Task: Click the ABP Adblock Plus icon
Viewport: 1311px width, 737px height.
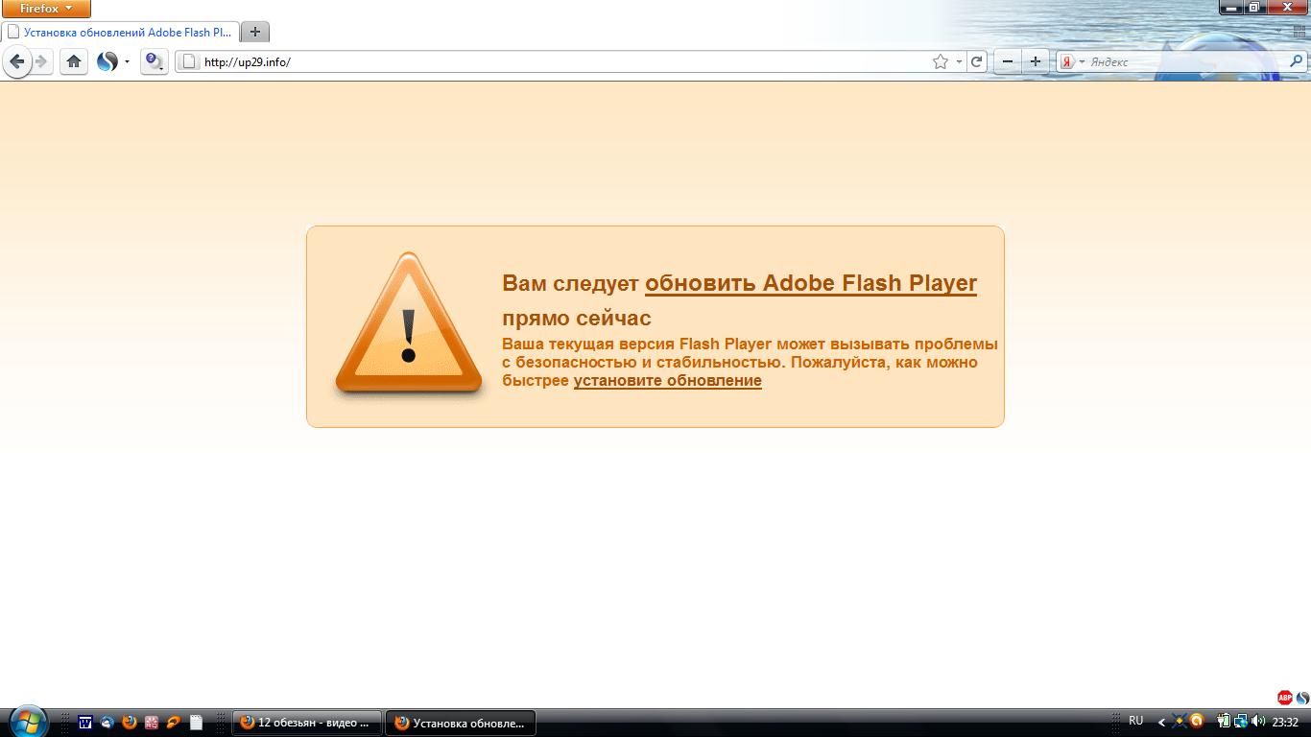Action: pyautogui.click(x=1285, y=698)
